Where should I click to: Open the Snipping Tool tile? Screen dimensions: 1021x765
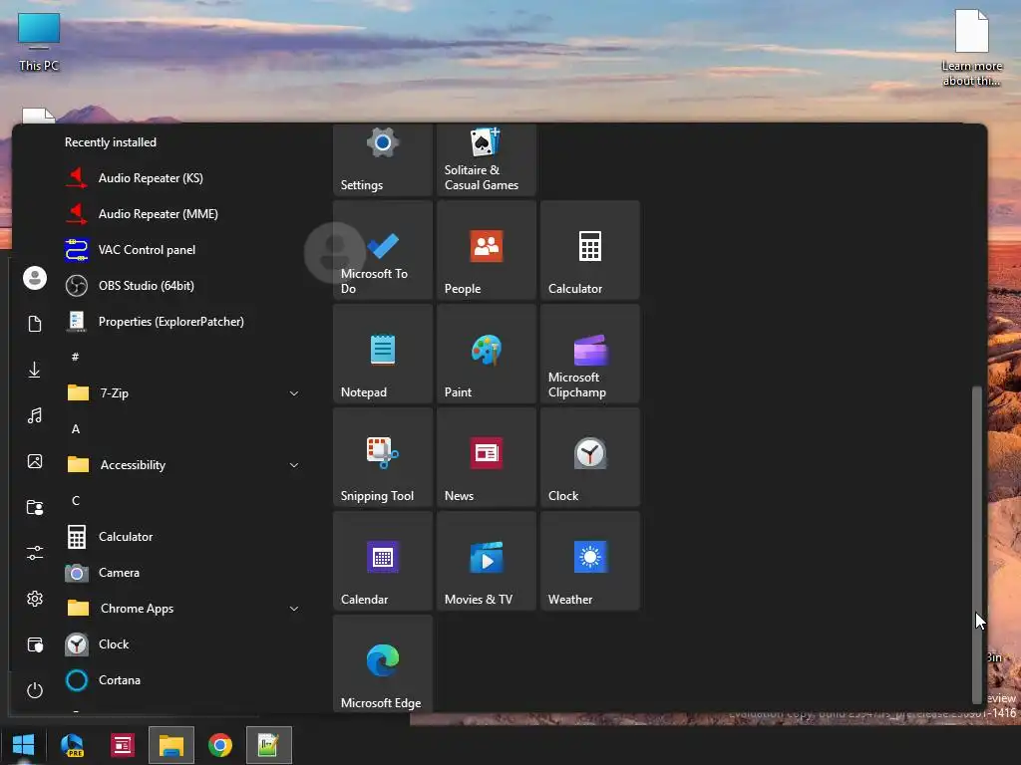[382, 456]
